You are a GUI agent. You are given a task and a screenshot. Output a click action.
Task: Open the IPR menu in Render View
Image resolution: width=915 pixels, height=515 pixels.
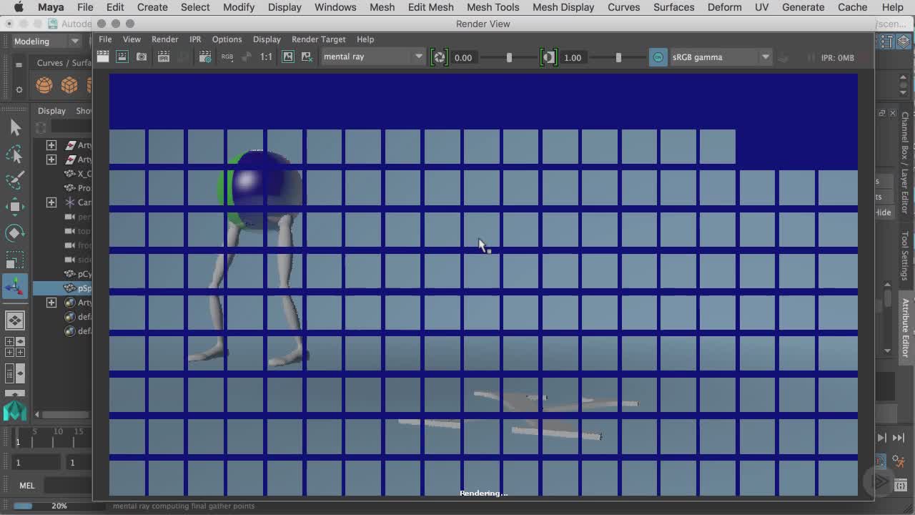(195, 39)
